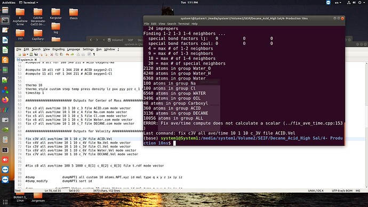
Task: Select the system.in tab in editor
Action: point(27,60)
